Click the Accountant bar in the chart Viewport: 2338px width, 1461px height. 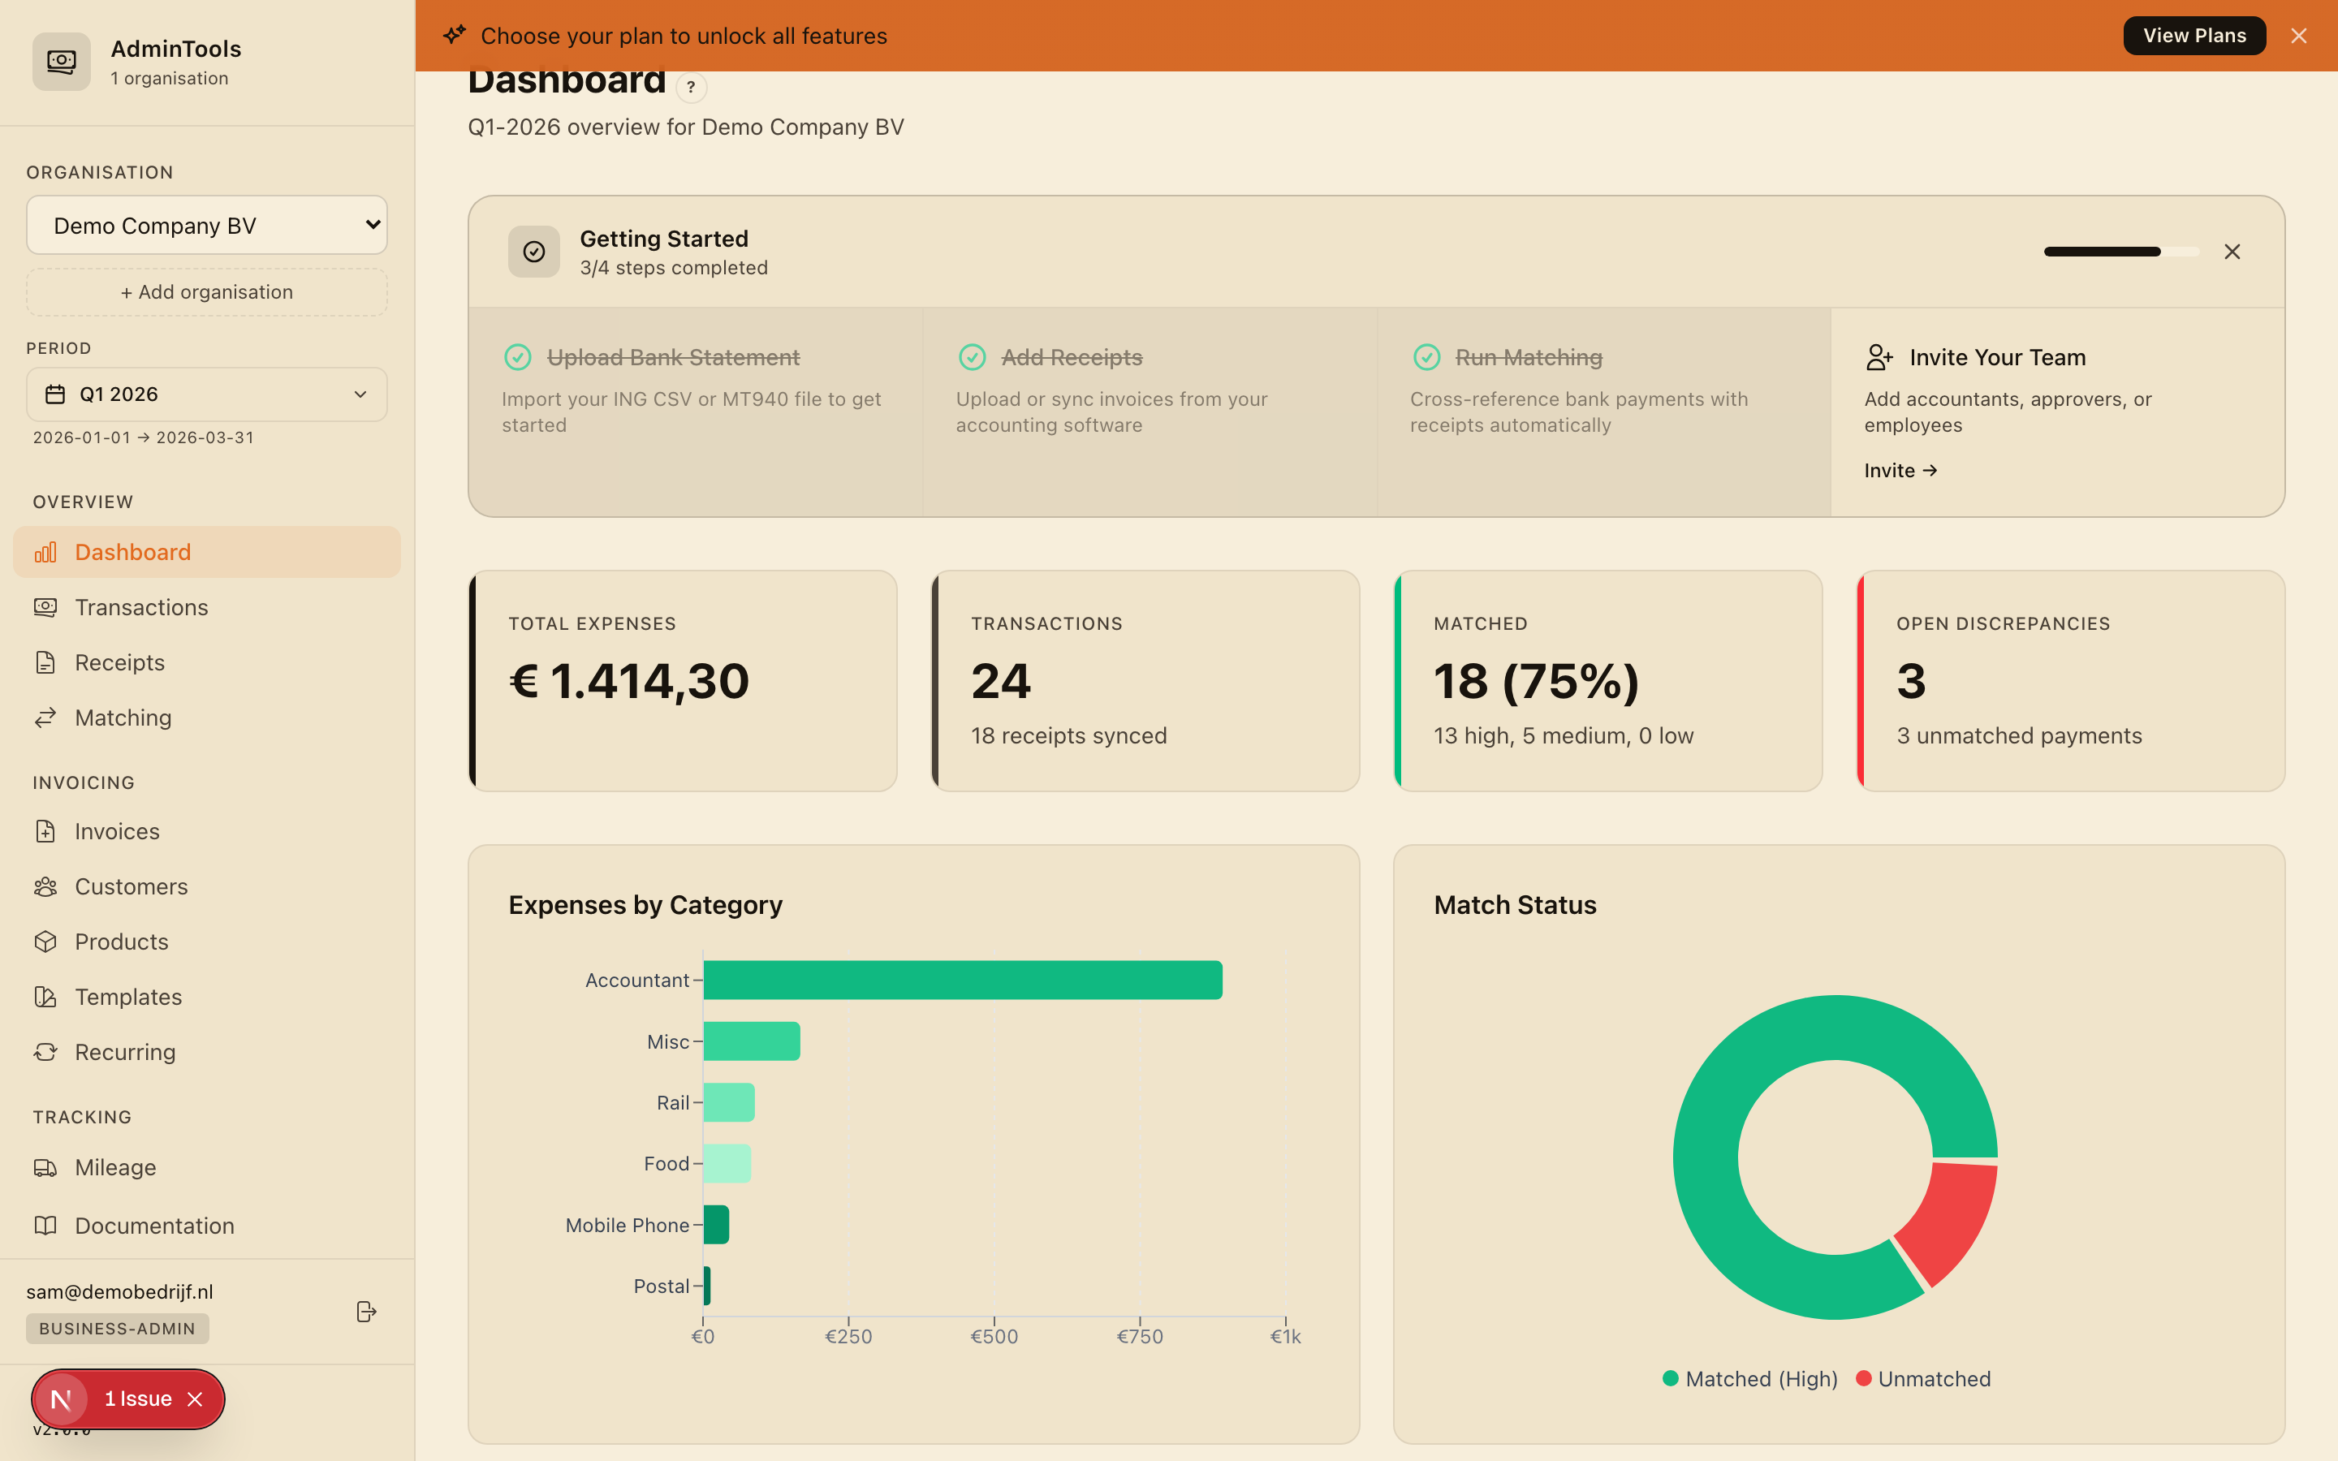pyautogui.click(x=964, y=980)
